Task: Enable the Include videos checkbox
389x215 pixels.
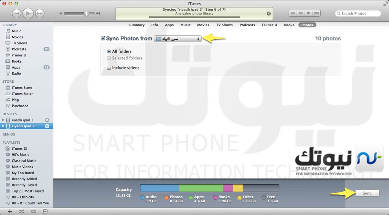Action: coord(109,68)
